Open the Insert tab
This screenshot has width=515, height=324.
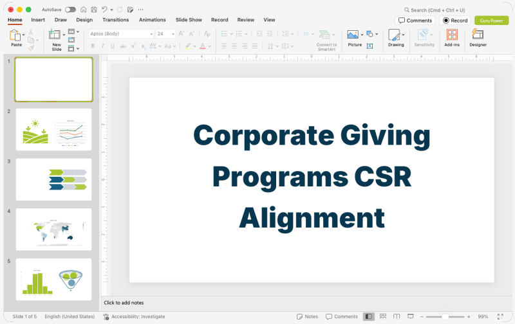pyautogui.click(x=38, y=20)
